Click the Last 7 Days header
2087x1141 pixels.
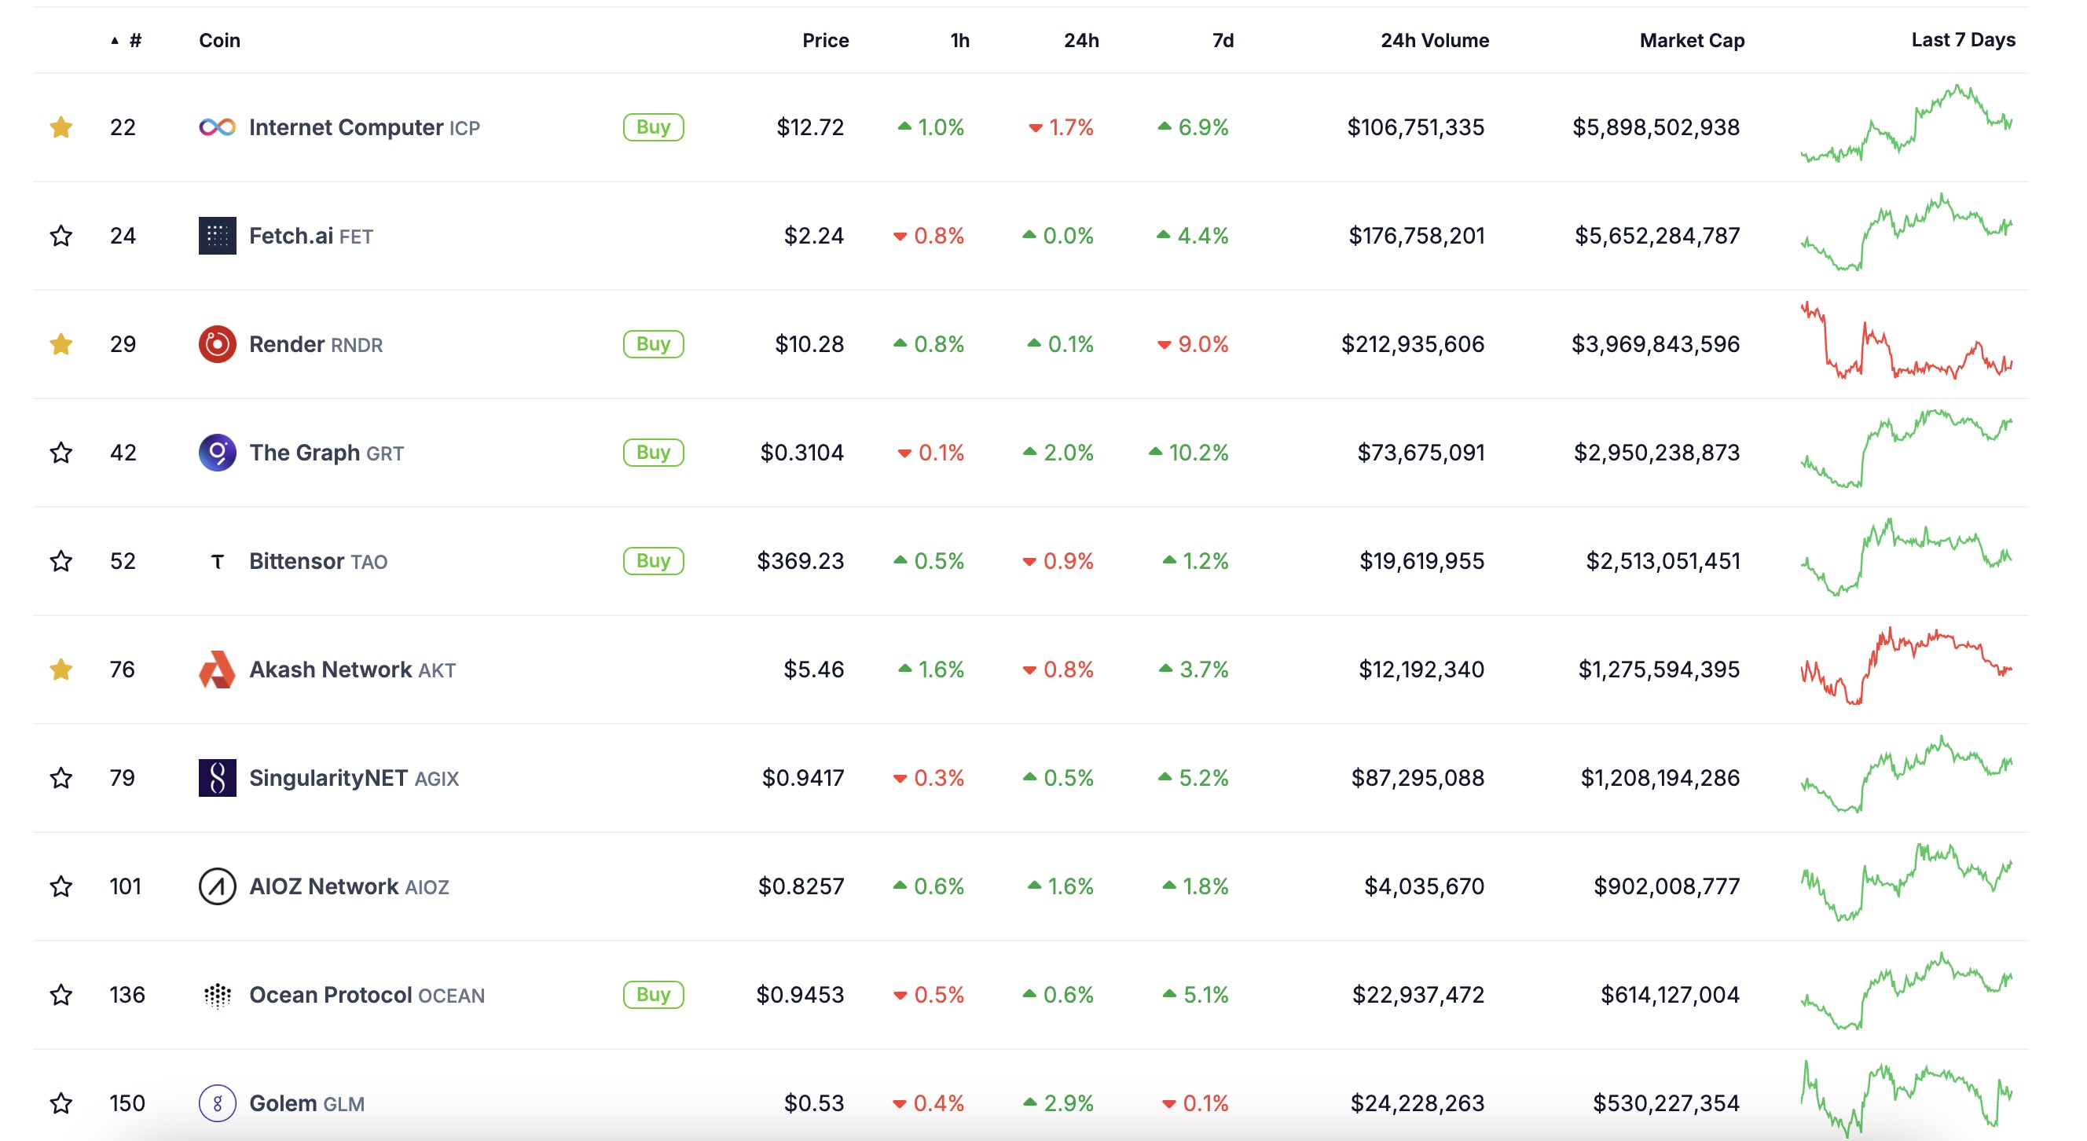(1963, 40)
